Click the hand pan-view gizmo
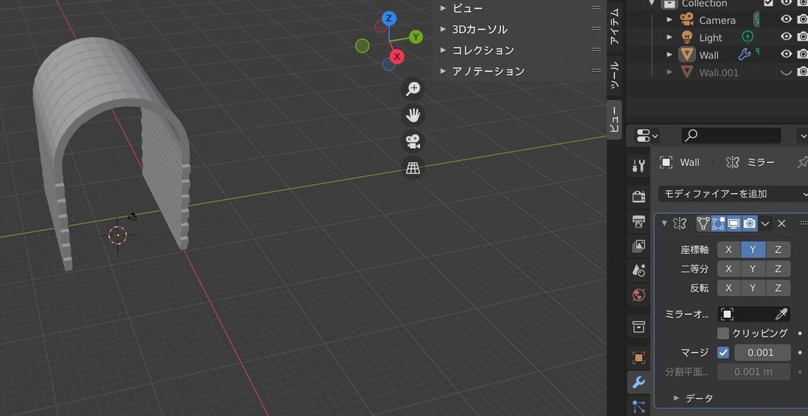This screenshot has height=416, width=808. pos(413,114)
